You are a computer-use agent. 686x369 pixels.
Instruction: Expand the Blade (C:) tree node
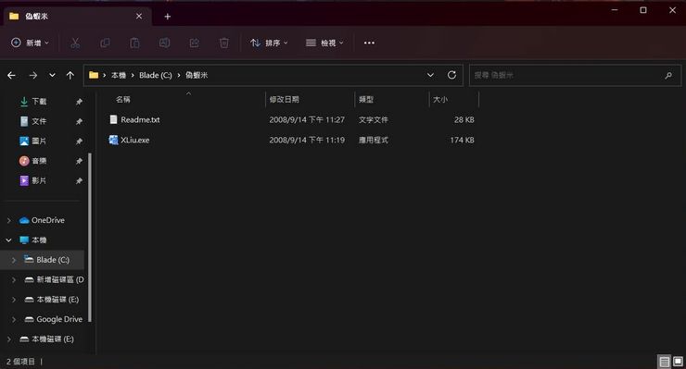tap(14, 260)
